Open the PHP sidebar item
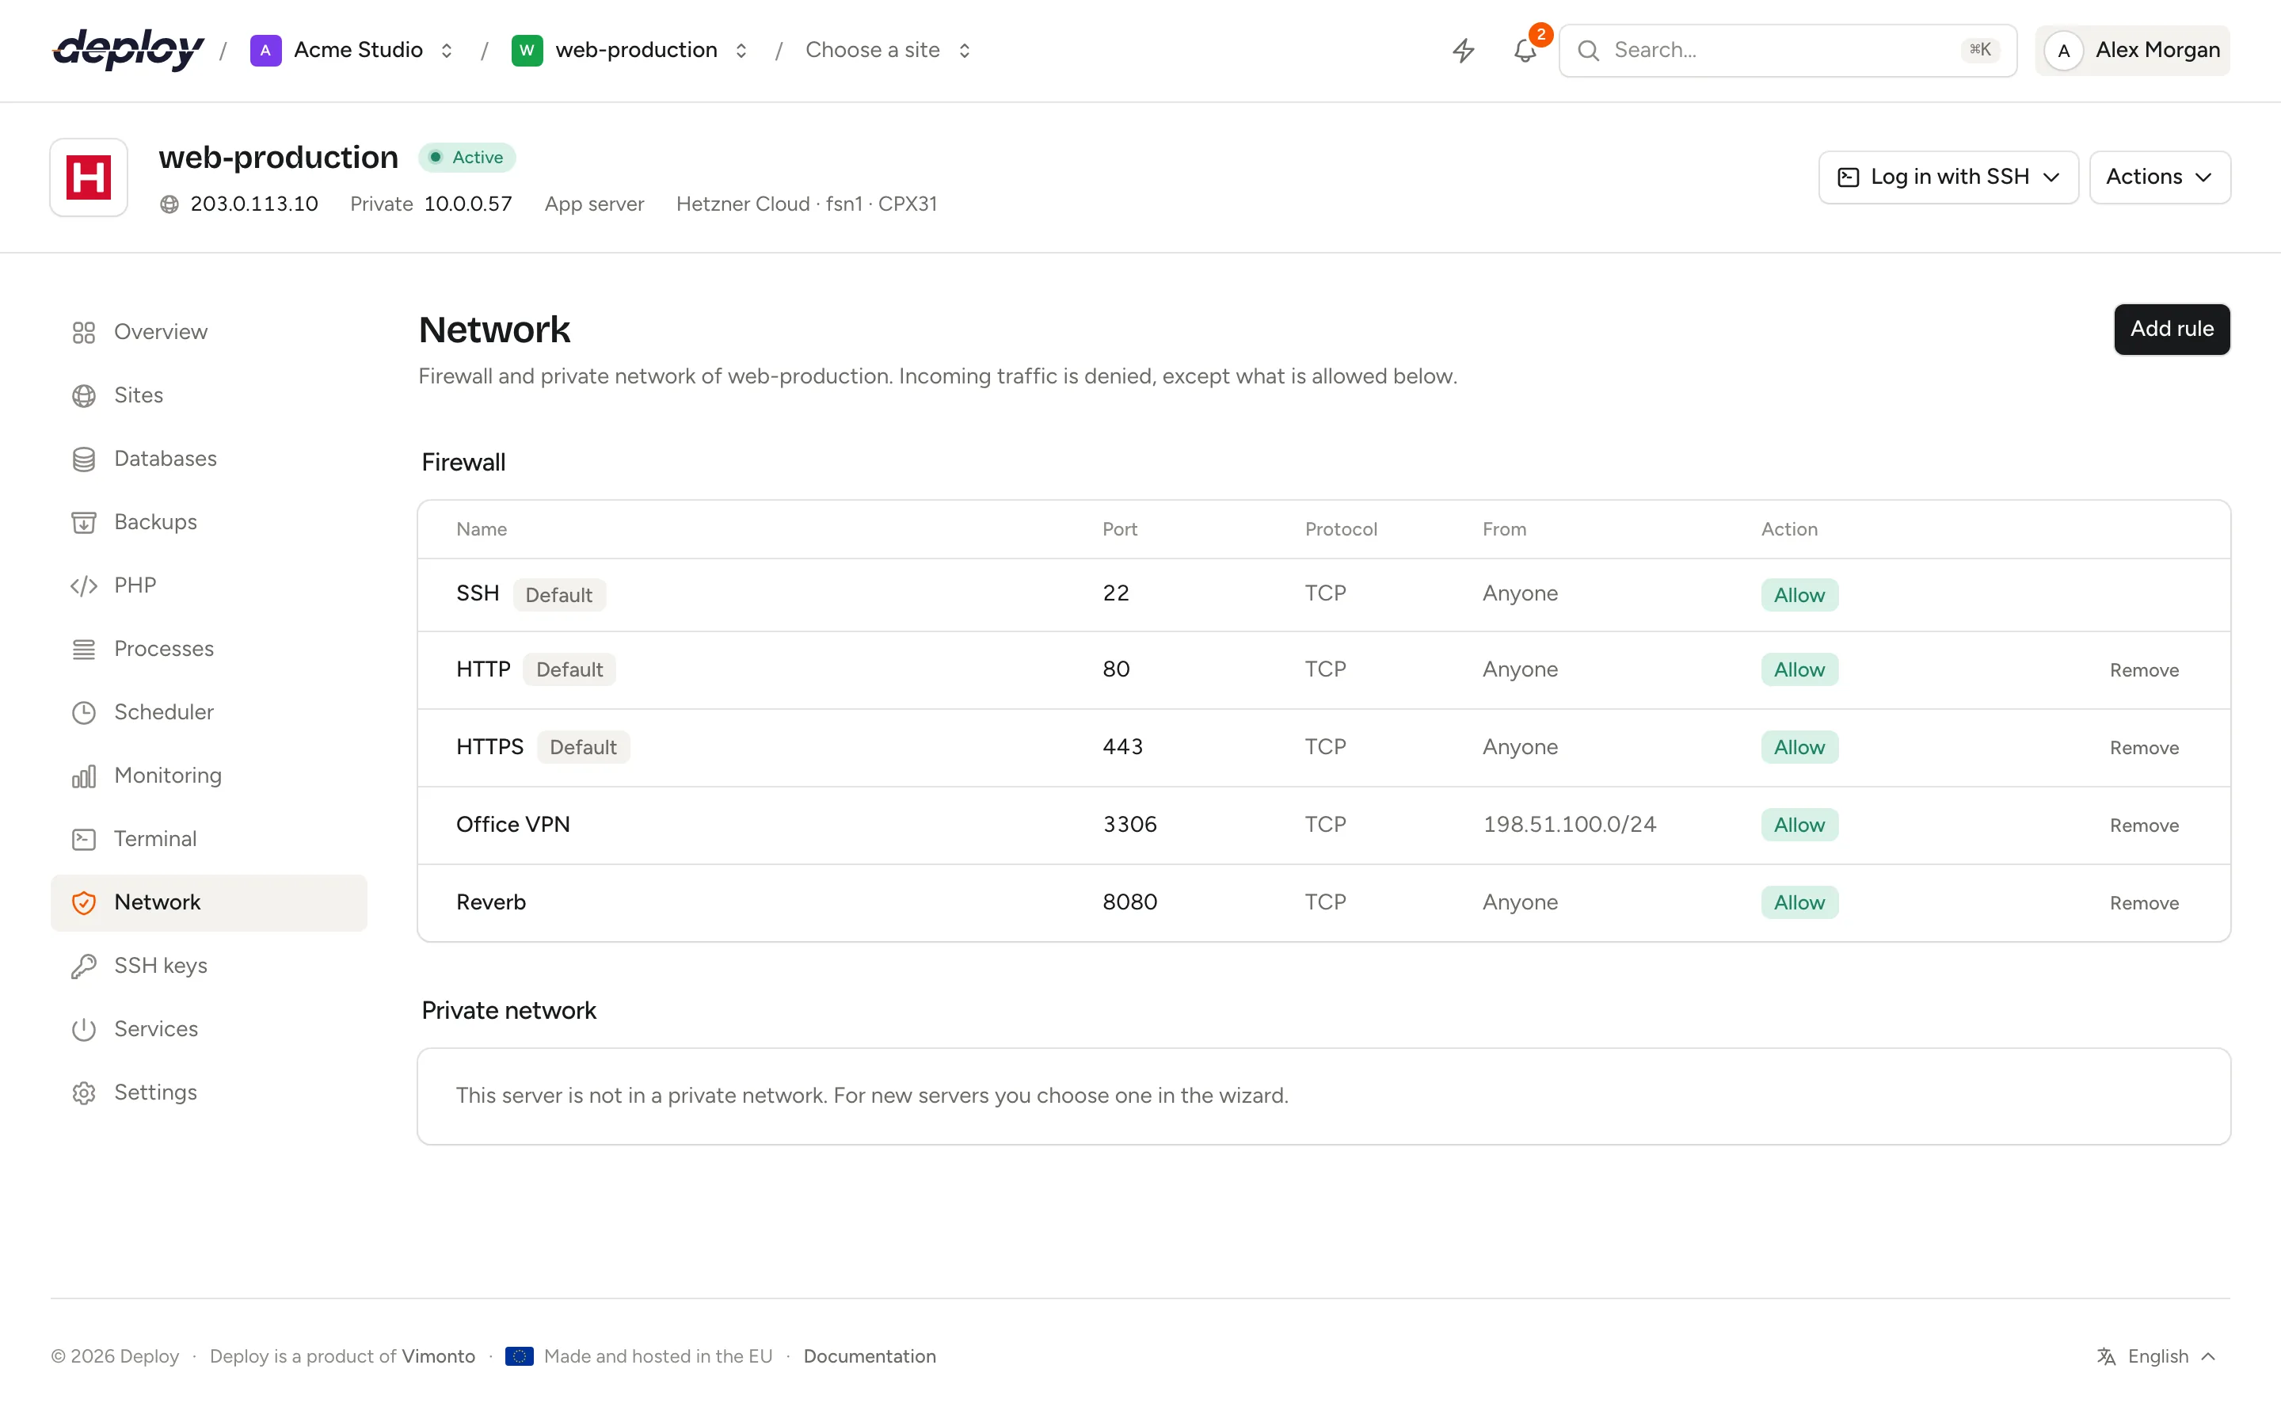The image size is (2281, 1426). pyautogui.click(x=209, y=585)
